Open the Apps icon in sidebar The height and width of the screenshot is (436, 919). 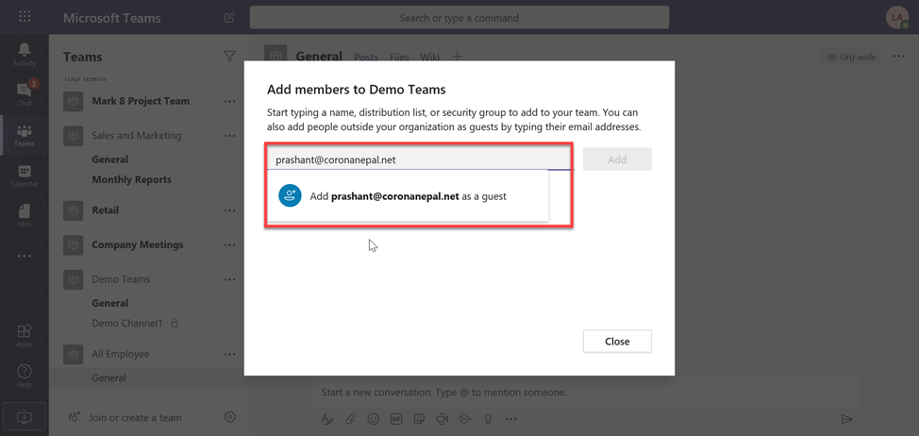[x=25, y=336]
